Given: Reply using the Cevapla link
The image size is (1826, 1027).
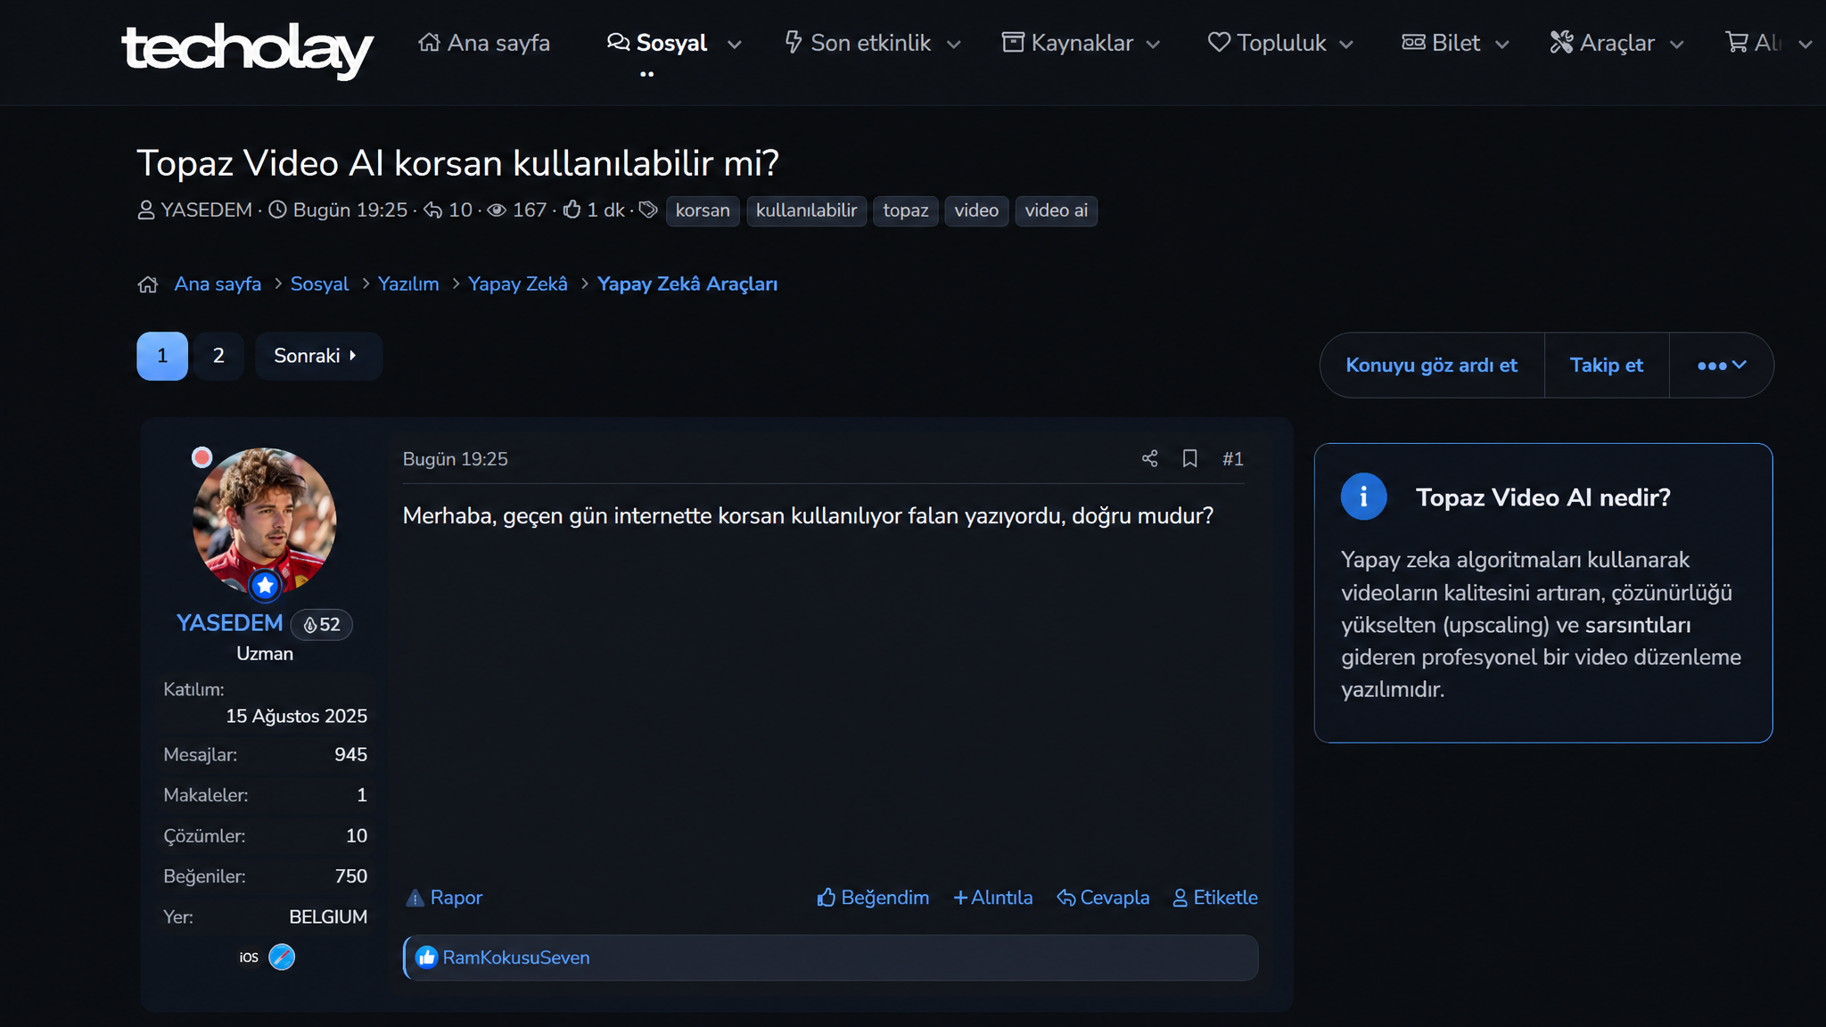Looking at the screenshot, I should pos(1103,898).
